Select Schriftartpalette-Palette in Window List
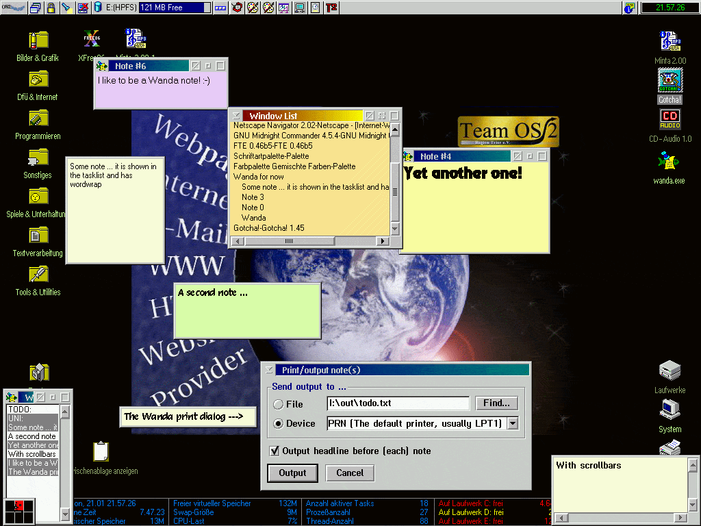The width and height of the screenshot is (701, 526). pyautogui.click(x=311, y=156)
